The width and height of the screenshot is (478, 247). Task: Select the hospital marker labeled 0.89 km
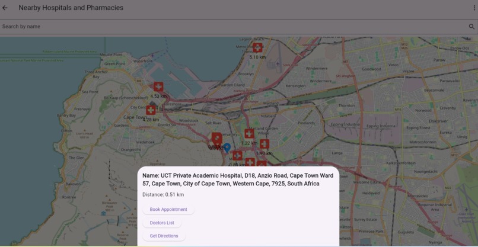(x=237, y=156)
